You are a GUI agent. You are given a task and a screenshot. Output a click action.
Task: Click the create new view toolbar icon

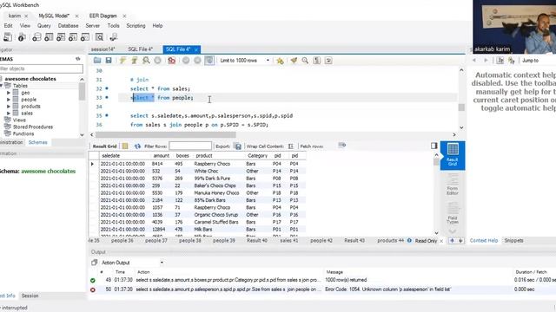coord(61,37)
